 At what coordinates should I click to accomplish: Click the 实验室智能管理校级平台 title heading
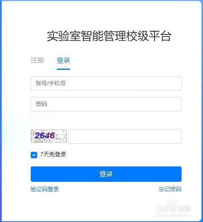109,36
